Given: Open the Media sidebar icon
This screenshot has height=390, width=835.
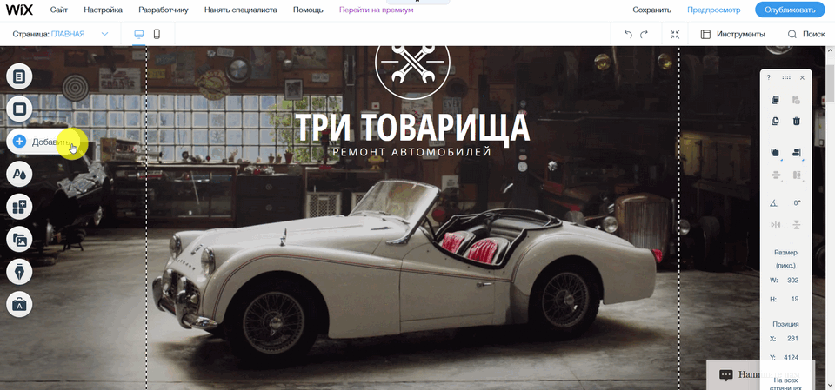Looking at the screenshot, I should click(19, 240).
